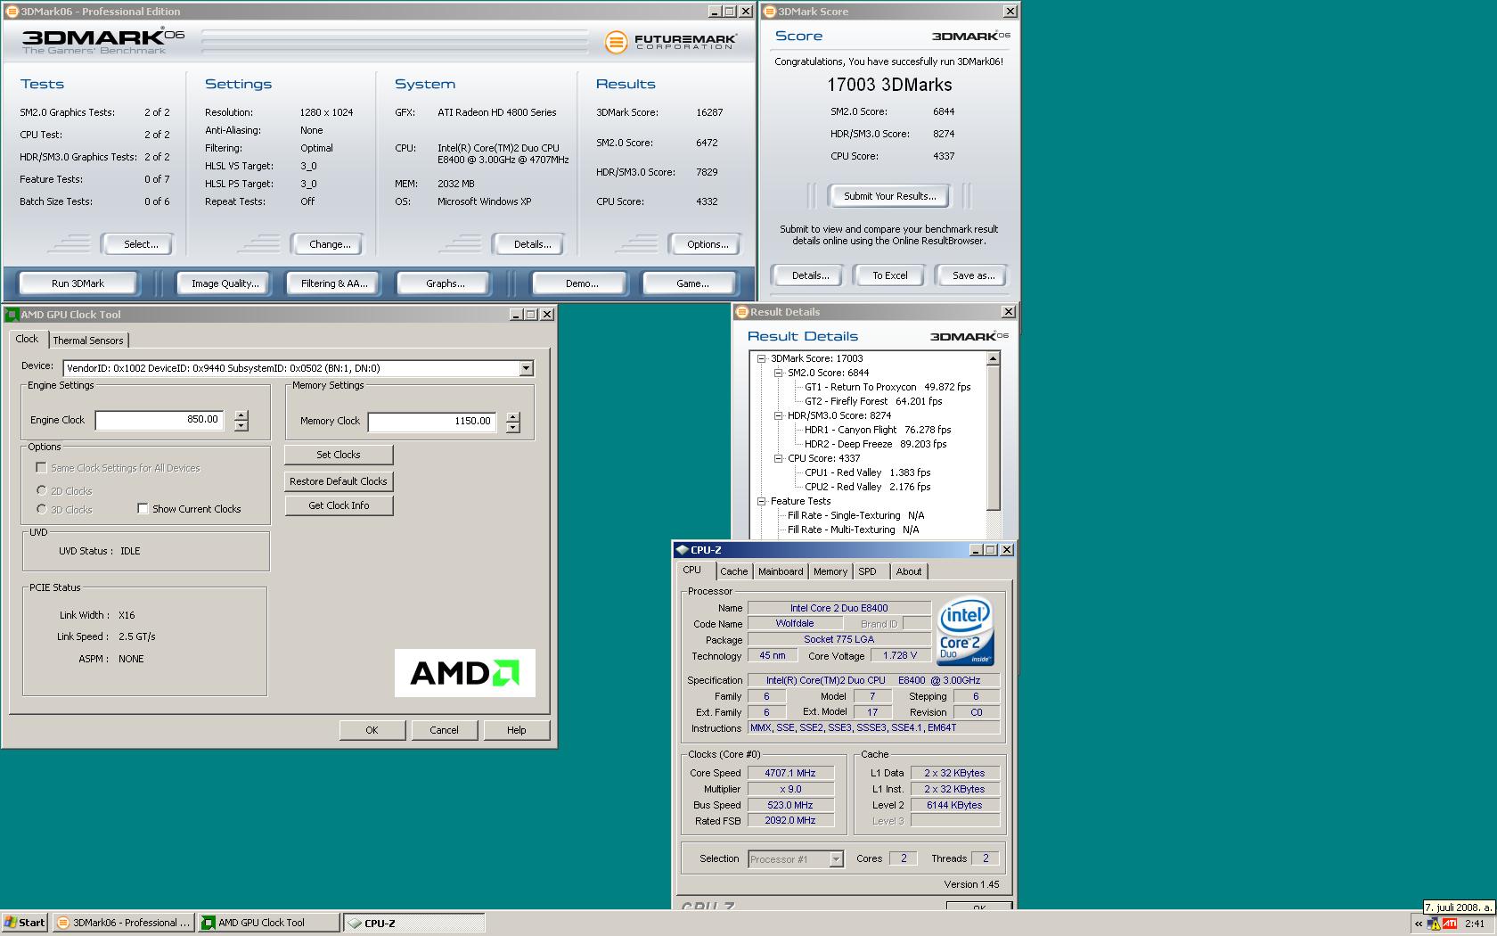Click the taskbar clock showing 2:41
The image size is (1497, 936).
[1475, 924]
